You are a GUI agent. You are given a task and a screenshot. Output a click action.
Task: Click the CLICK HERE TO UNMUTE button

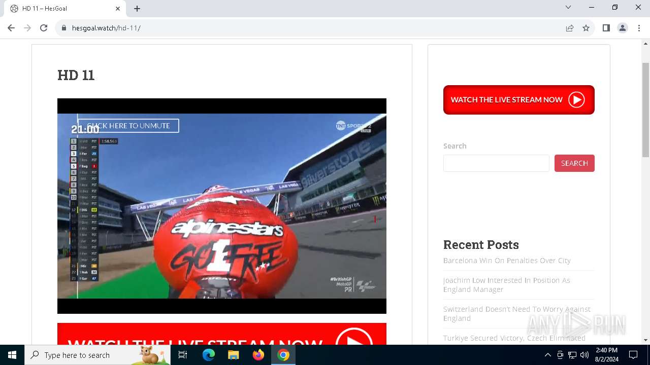(x=128, y=126)
